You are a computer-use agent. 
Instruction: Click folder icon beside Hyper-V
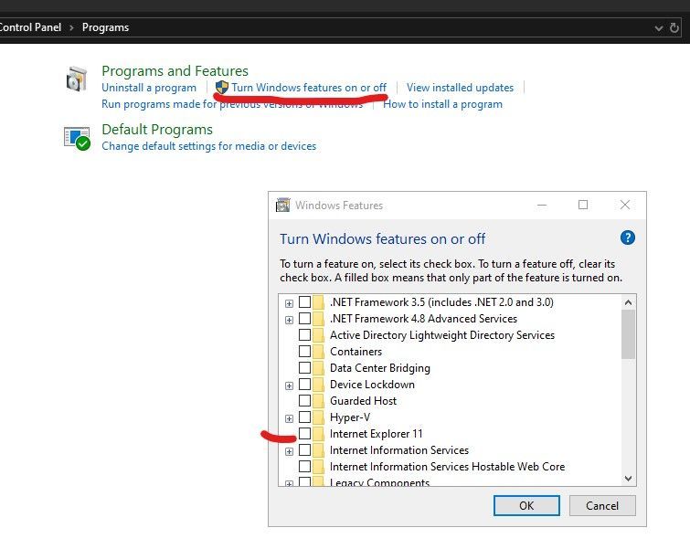point(319,417)
